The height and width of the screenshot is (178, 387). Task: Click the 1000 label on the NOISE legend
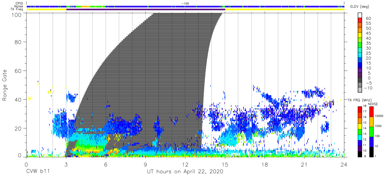tap(379, 126)
